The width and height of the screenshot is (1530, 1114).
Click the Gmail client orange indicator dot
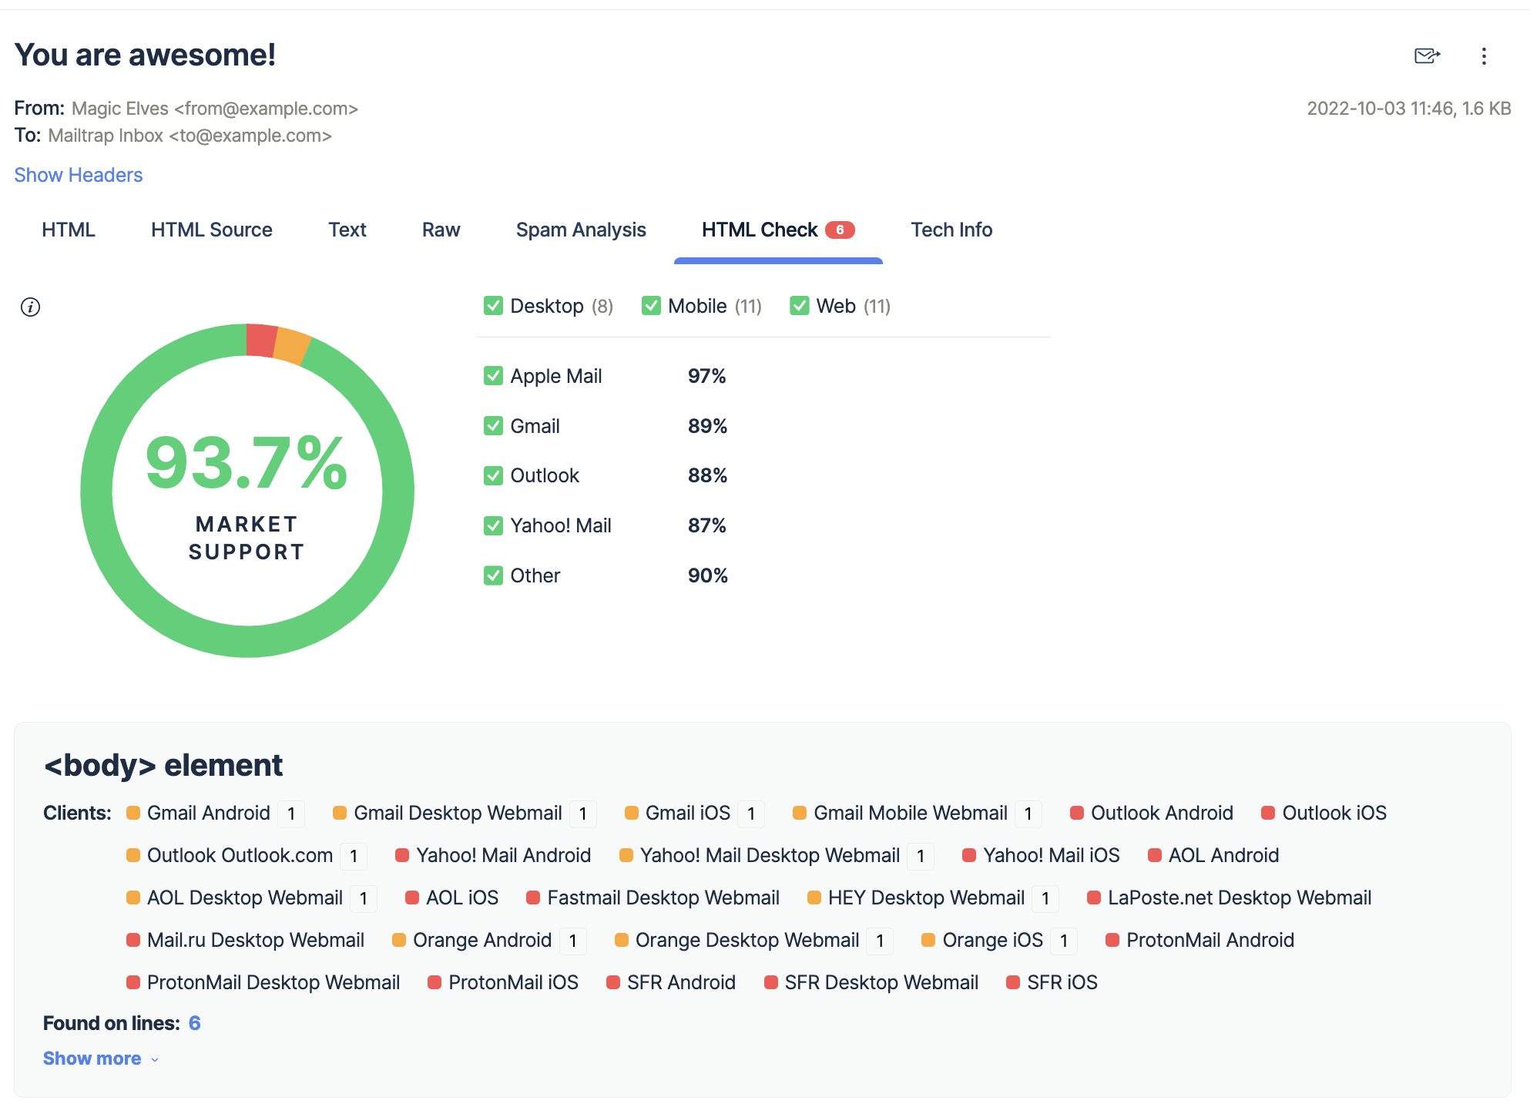click(131, 814)
